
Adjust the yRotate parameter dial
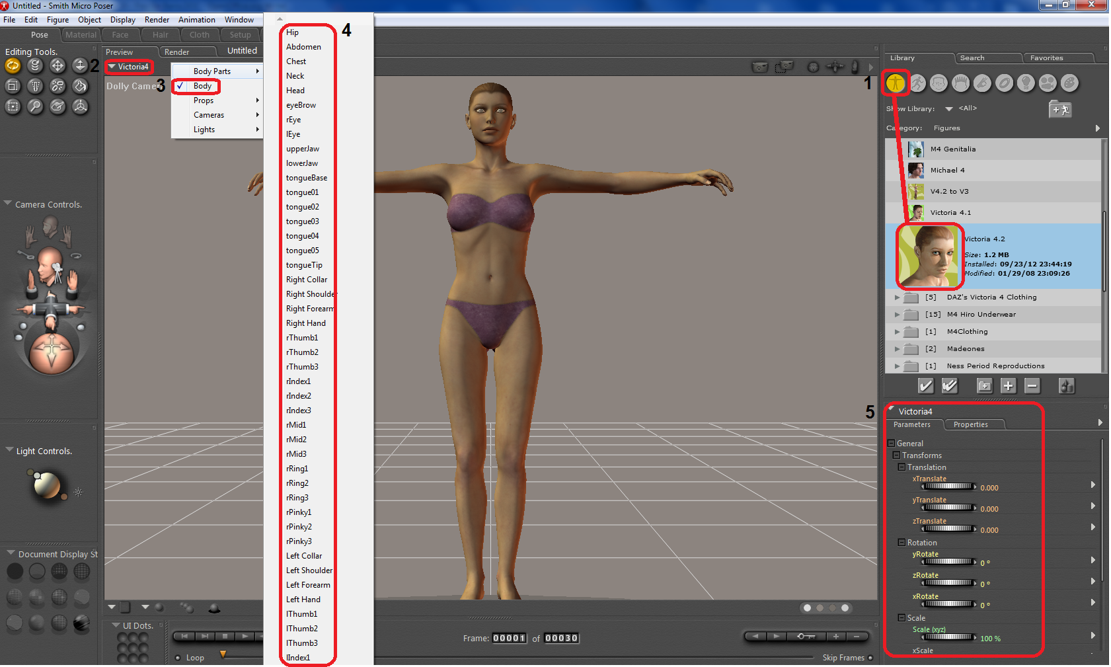point(949,563)
